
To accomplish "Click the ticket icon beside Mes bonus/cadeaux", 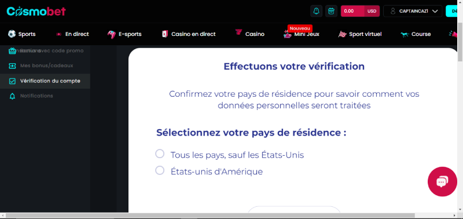I will (12, 65).
